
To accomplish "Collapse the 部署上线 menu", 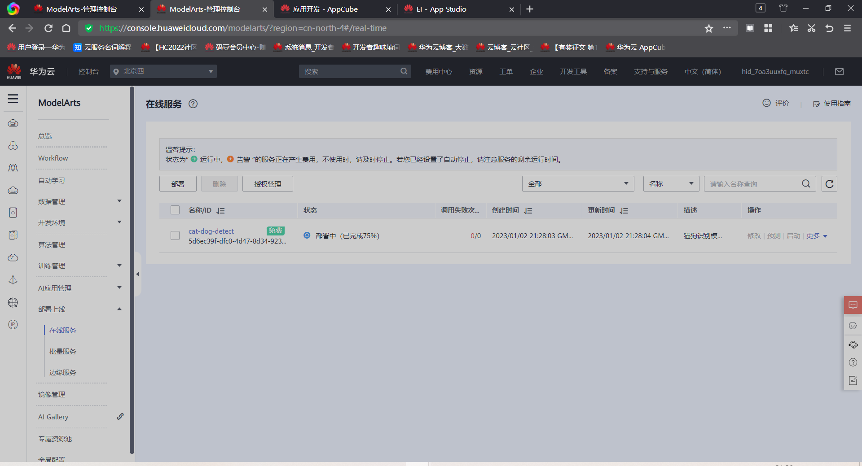I will [119, 309].
